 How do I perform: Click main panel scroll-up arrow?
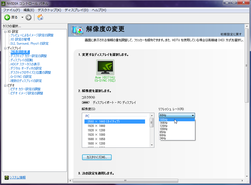tap(247, 26)
